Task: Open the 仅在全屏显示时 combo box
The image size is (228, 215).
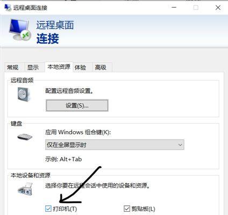Action: [115, 145]
